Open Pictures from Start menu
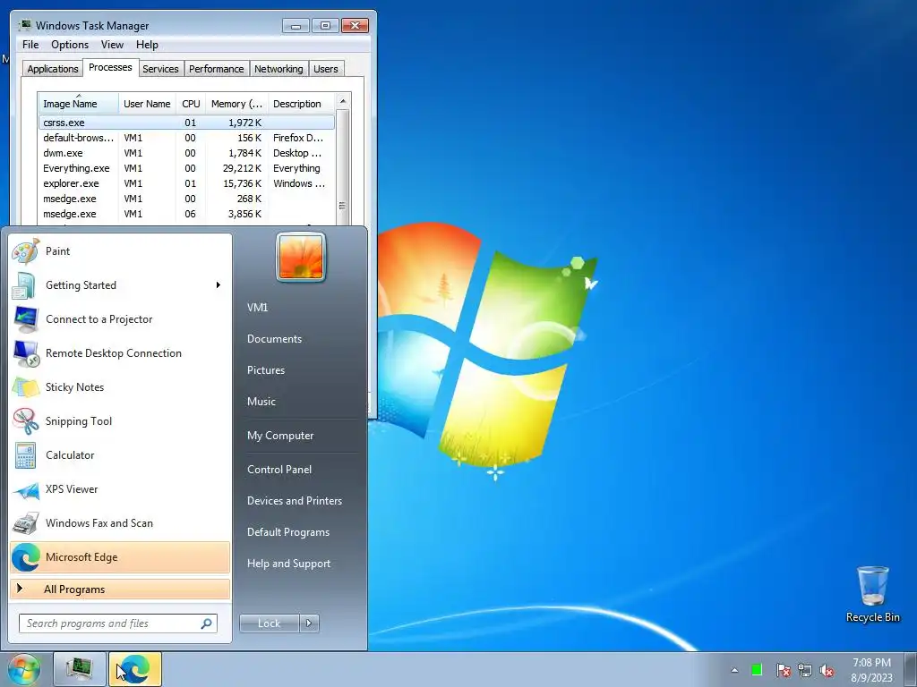 pos(265,370)
